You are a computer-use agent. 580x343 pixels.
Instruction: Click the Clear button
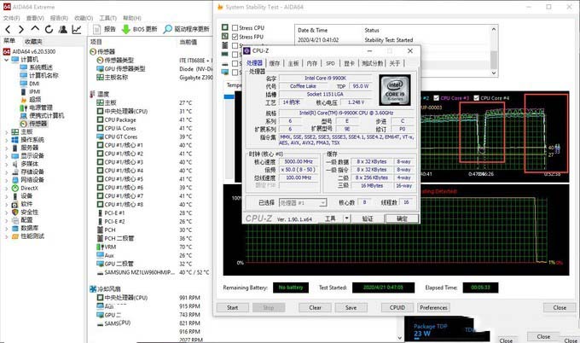[315, 307]
